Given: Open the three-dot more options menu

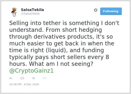Looking at the screenshot, I should click(45, 78).
